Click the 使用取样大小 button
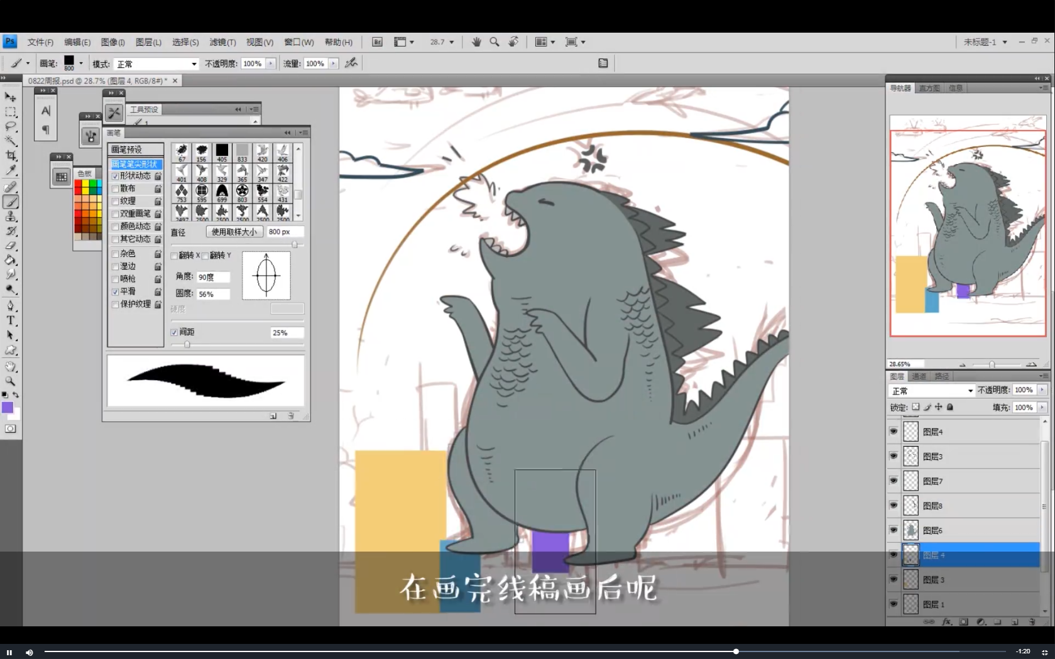 tap(234, 232)
